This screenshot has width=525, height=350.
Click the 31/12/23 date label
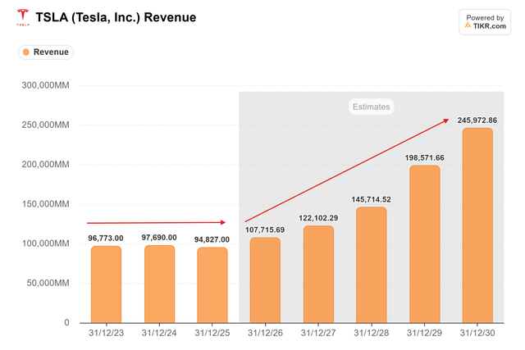click(106, 333)
